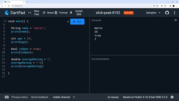This screenshot has width=179, height=101.
Task: Open a new browser tab
Action: point(27,2)
